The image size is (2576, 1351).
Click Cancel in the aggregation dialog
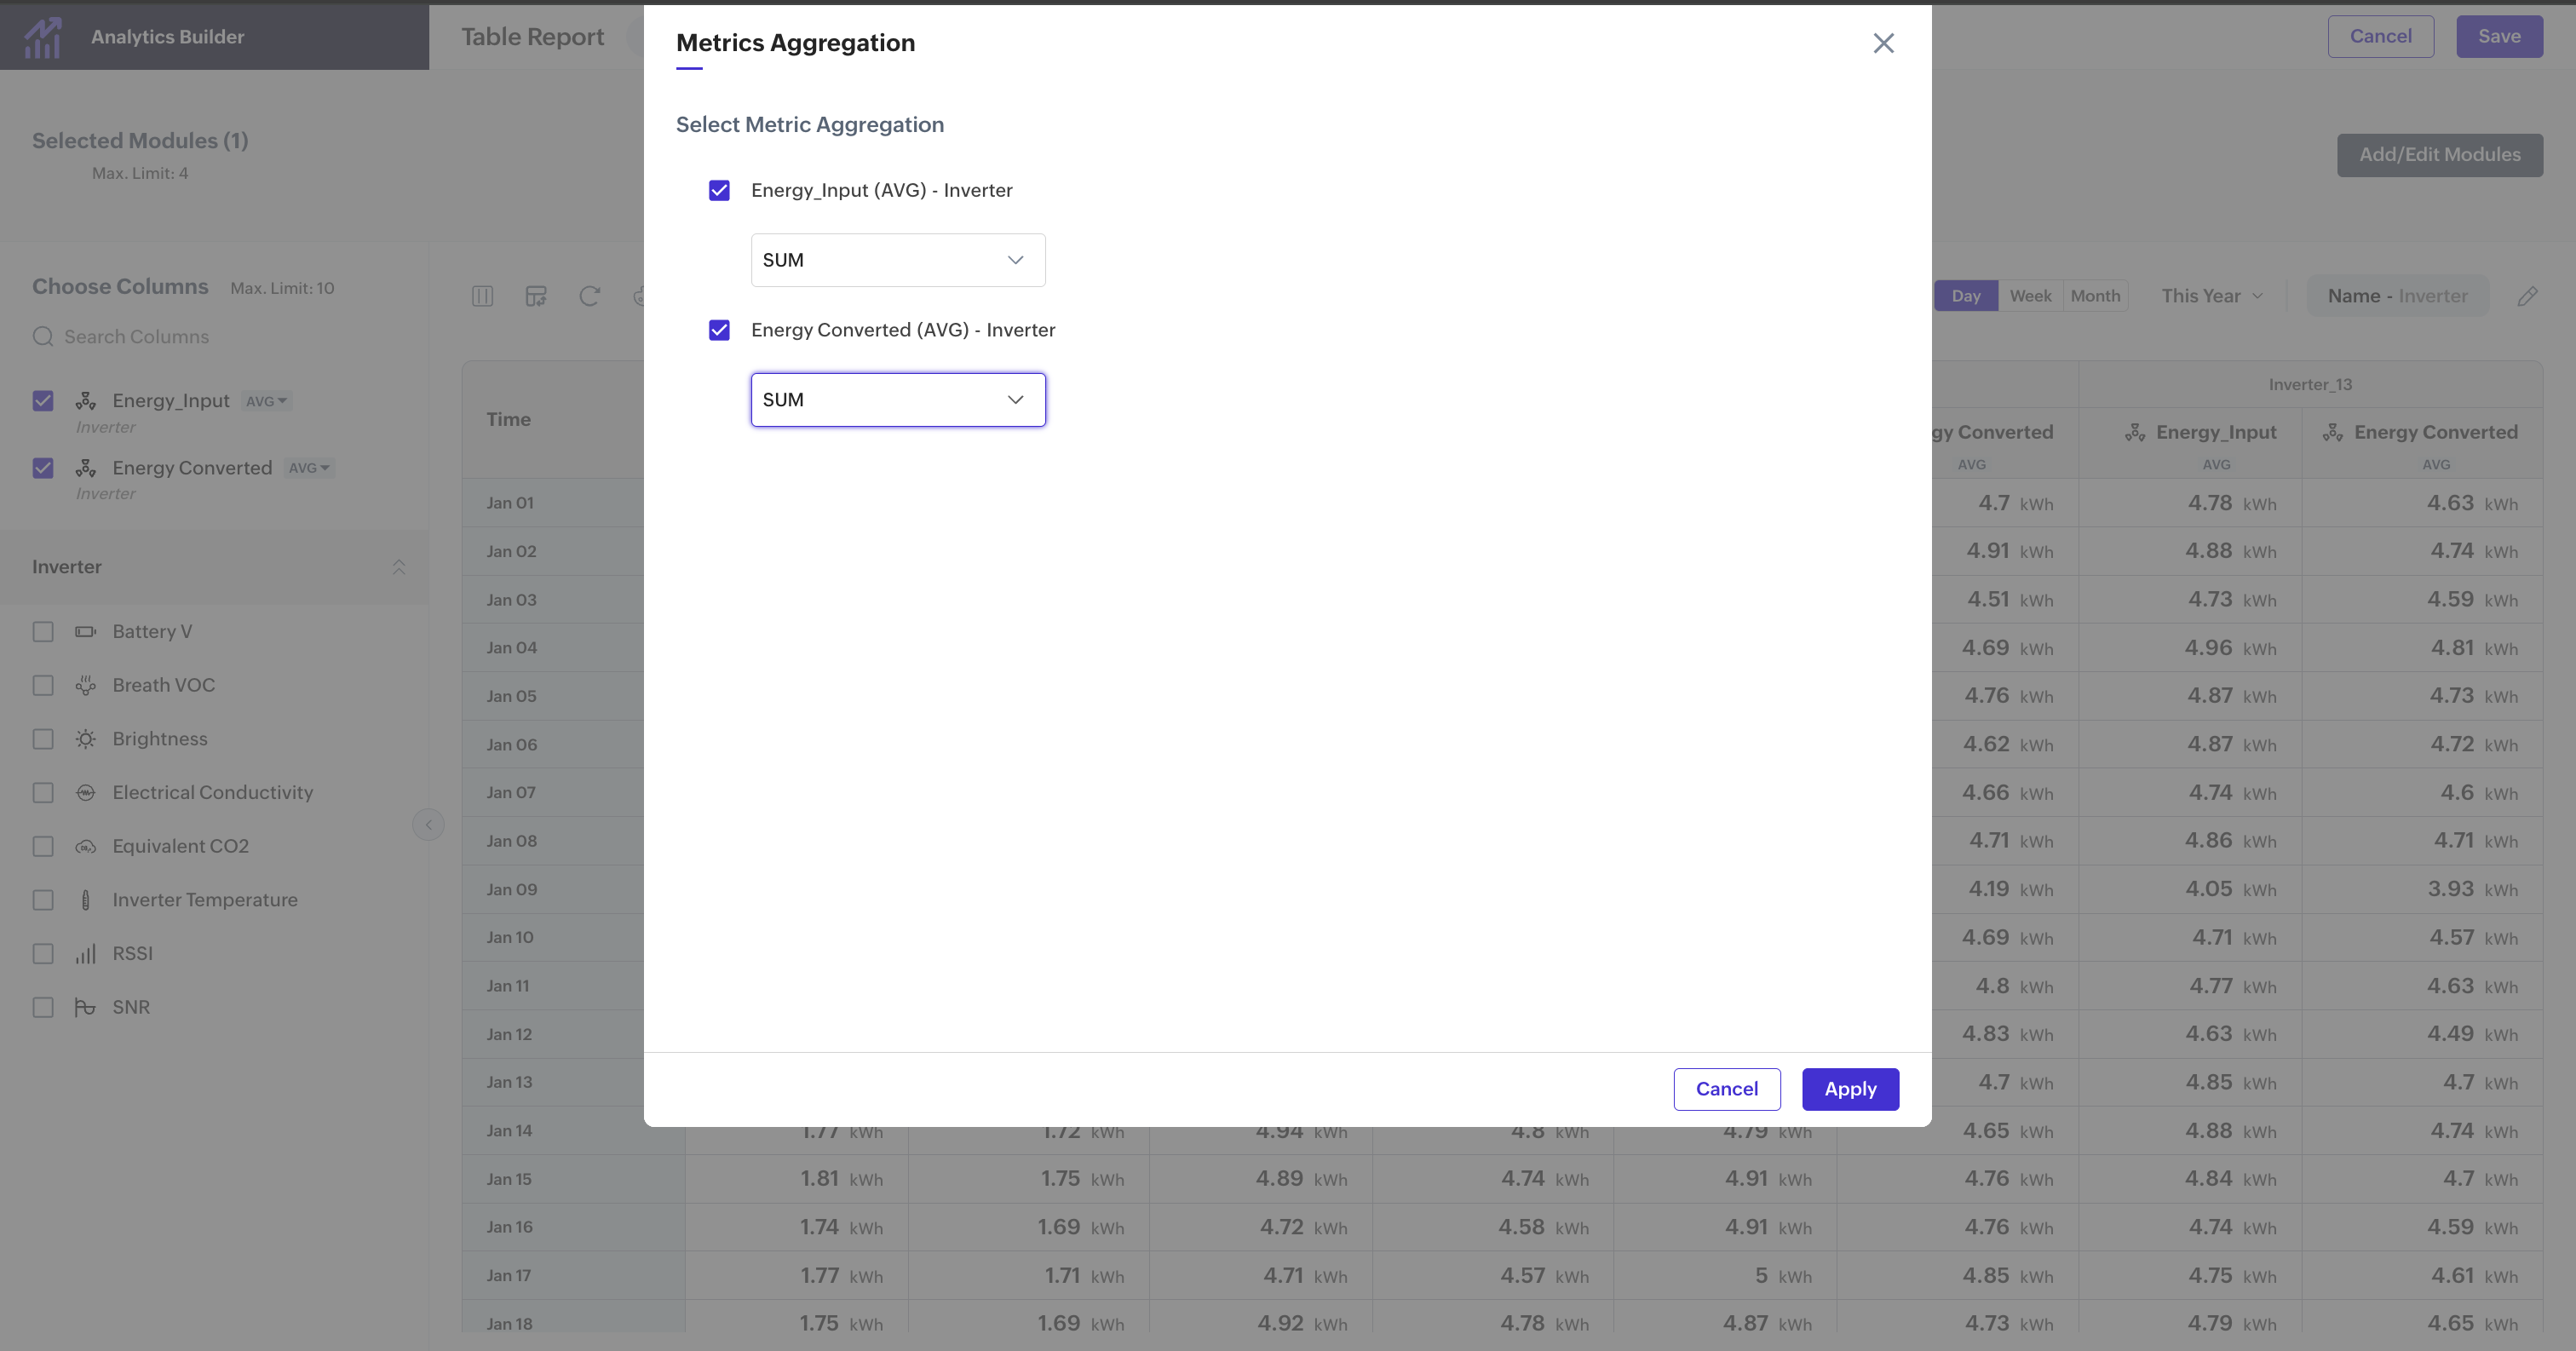1726,1089
